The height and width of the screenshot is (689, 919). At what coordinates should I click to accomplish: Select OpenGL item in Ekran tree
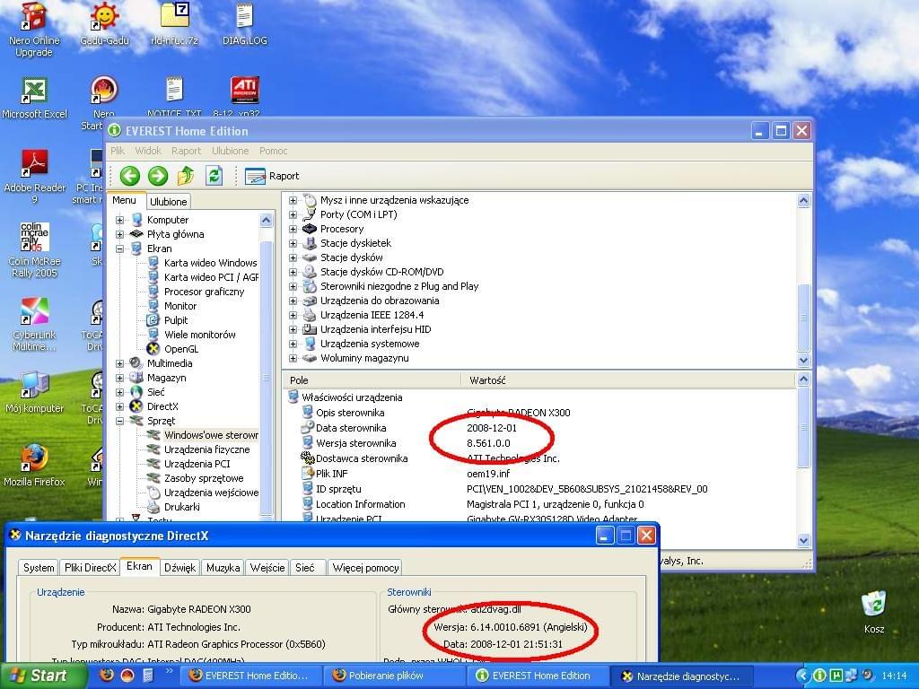click(x=181, y=349)
